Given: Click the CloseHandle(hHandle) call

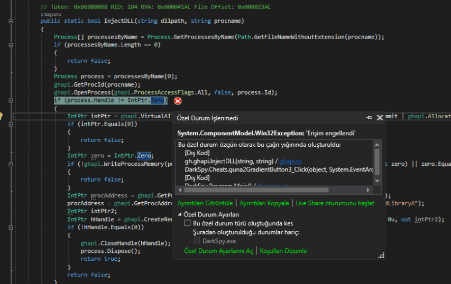Looking at the screenshot, I should pos(125,243).
